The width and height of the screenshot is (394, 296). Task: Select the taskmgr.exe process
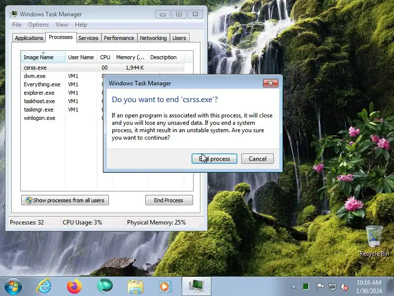coord(38,110)
